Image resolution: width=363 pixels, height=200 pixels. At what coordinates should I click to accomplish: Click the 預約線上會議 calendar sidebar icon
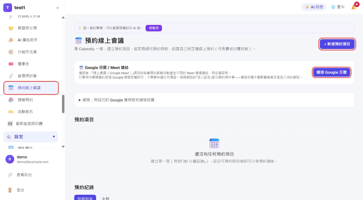tap(11, 88)
